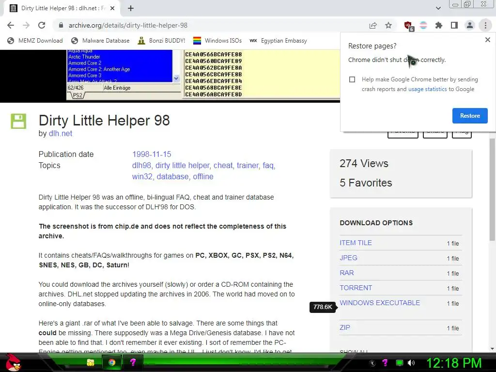The height and width of the screenshot is (372, 496).
Task: Open the dlh98 topic link
Action: pos(141,166)
